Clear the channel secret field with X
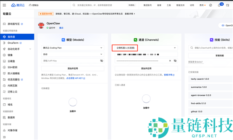Screen dimensions: 233x140 coord(170,61)
